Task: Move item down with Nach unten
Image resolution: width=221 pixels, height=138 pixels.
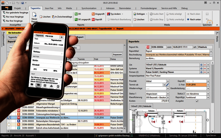Action: click(194, 20)
